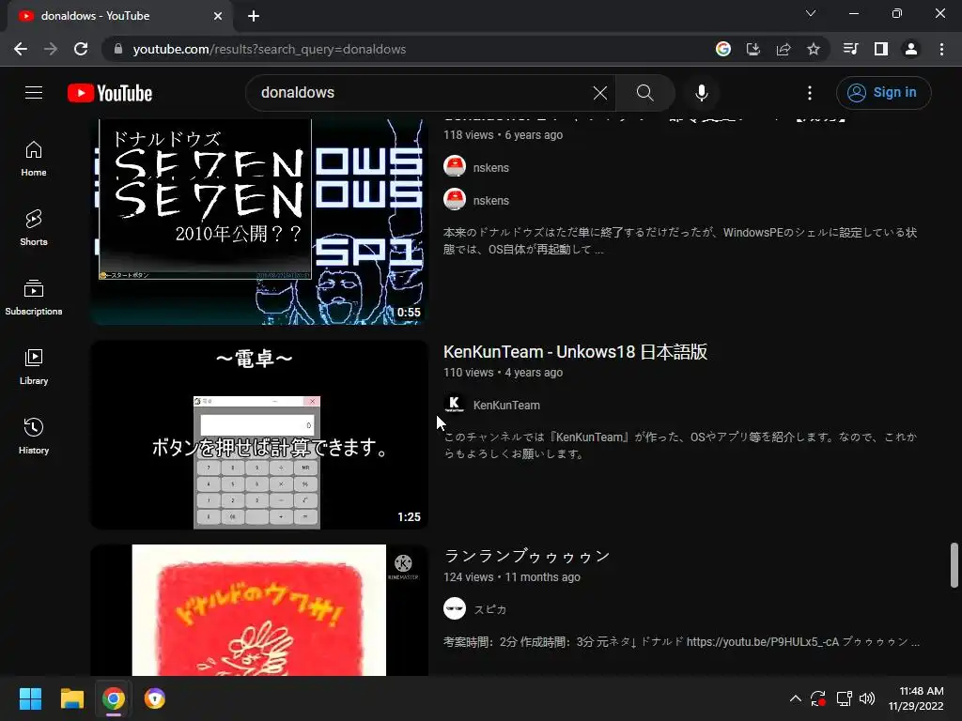Click the network icon in system tray
Image resolution: width=962 pixels, height=721 pixels.
pyautogui.click(x=845, y=698)
